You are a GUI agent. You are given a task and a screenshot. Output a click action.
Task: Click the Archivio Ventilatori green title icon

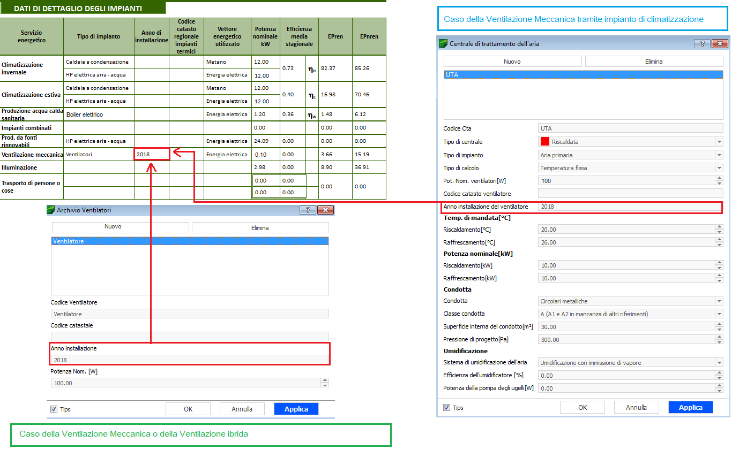pyautogui.click(x=51, y=210)
